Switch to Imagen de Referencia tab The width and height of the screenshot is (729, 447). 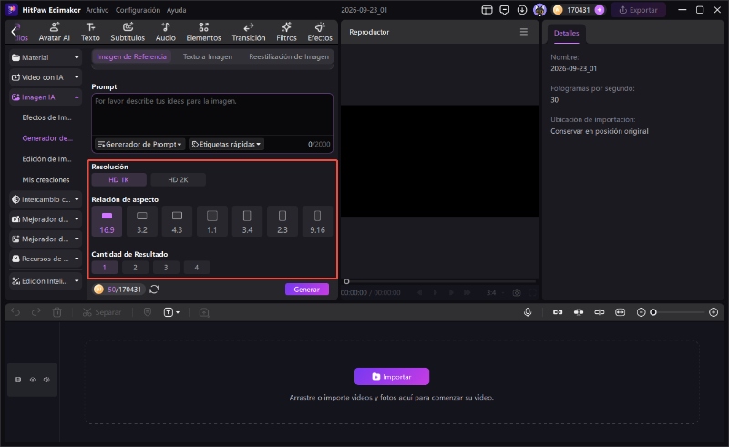click(131, 56)
